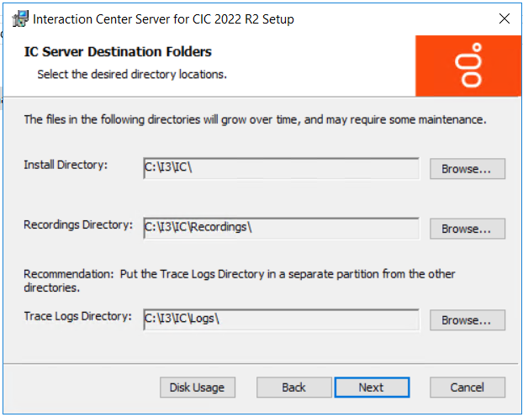Click the "Select the desired directory locations" subtitle
This screenshot has width=523, height=417.
[132, 75]
